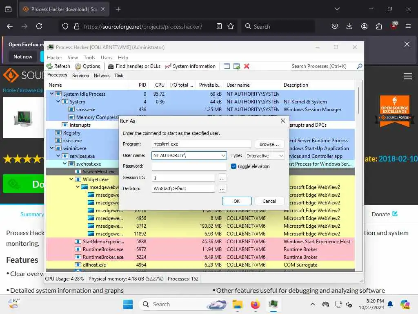
Task: Click OK in Run As dialog
Action: pos(237,201)
